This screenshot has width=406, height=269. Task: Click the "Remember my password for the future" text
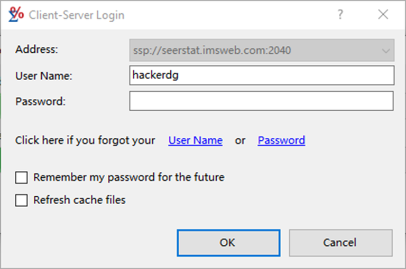coord(128,177)
